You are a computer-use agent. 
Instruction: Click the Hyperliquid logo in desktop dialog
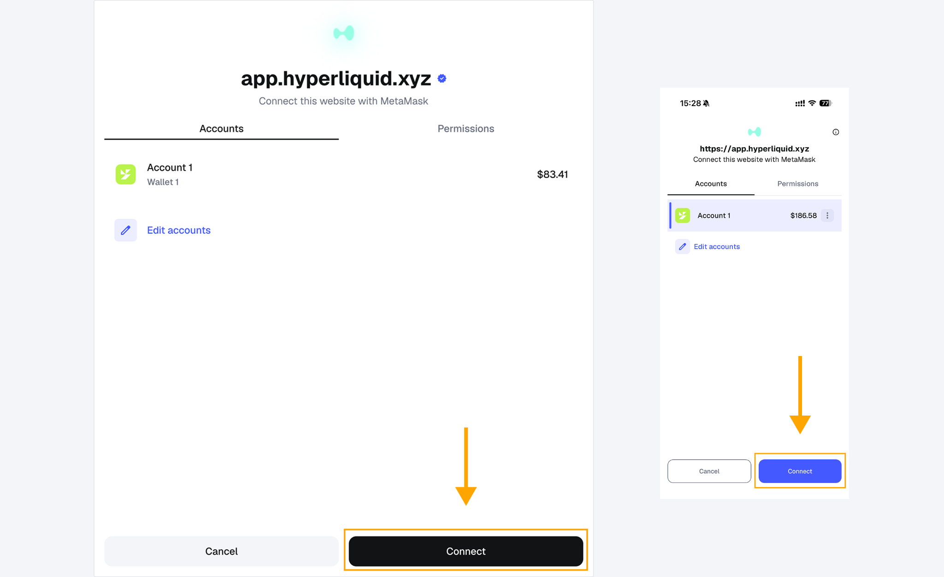pos(344,33)
